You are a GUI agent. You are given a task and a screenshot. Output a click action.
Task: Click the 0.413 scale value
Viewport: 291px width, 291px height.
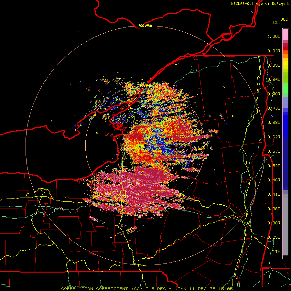pos(274,194)
